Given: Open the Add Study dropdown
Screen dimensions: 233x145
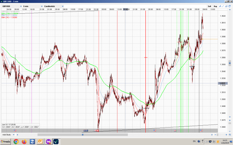Looking at the screenshot, I should tap(8, 135).
